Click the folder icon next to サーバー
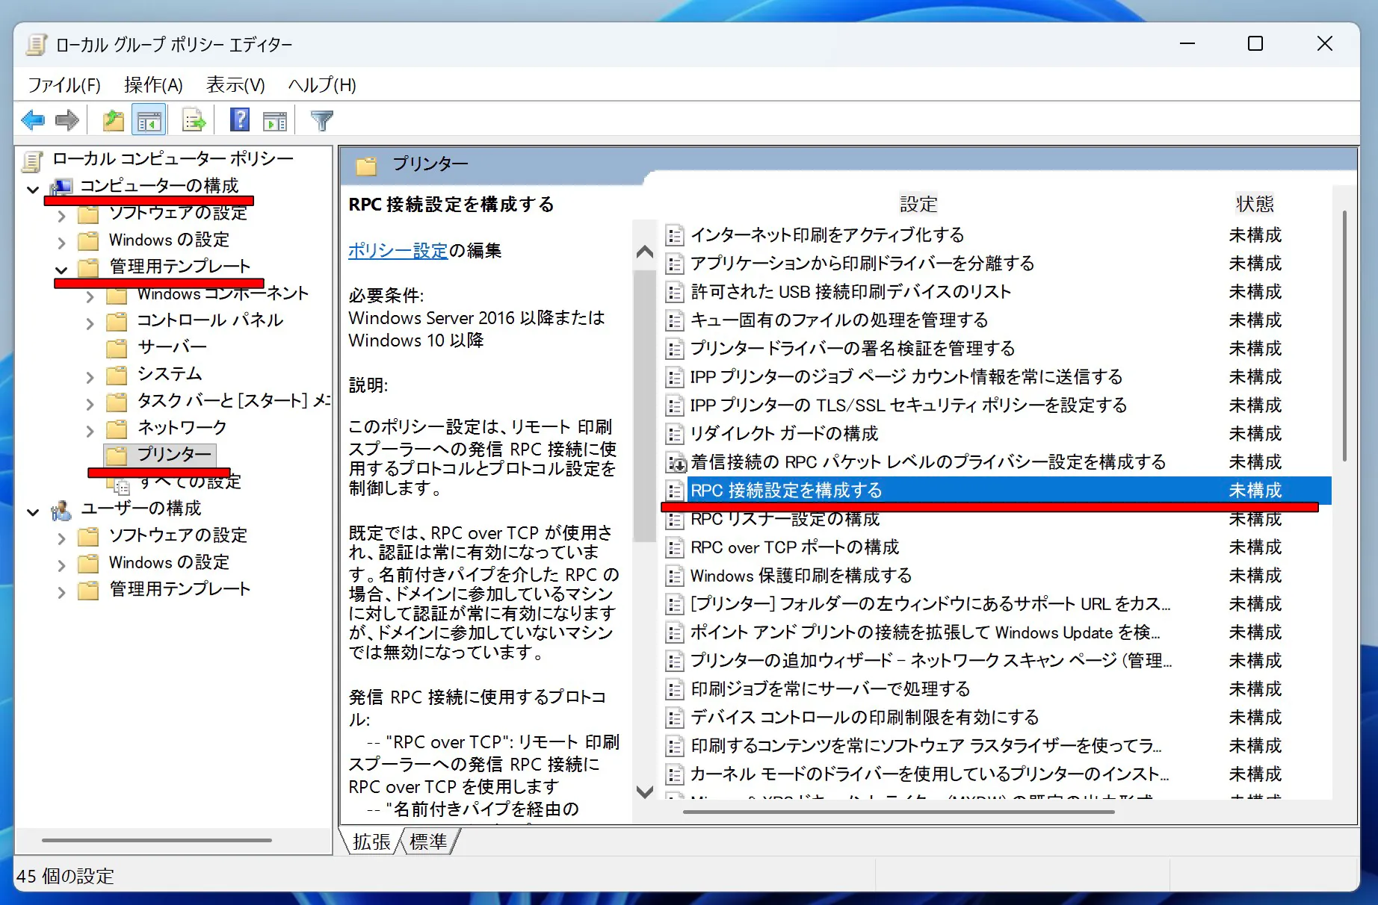 [x=117, y=348]
